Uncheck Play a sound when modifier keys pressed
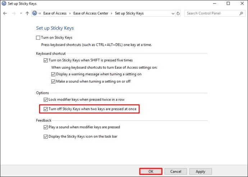 point(46,127)
